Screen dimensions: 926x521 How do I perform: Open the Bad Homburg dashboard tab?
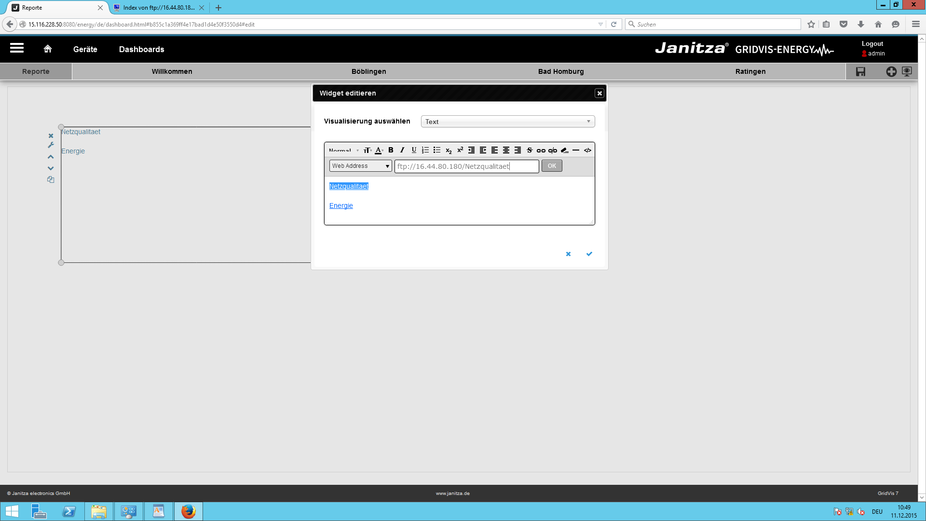click(x=560, y=71)
